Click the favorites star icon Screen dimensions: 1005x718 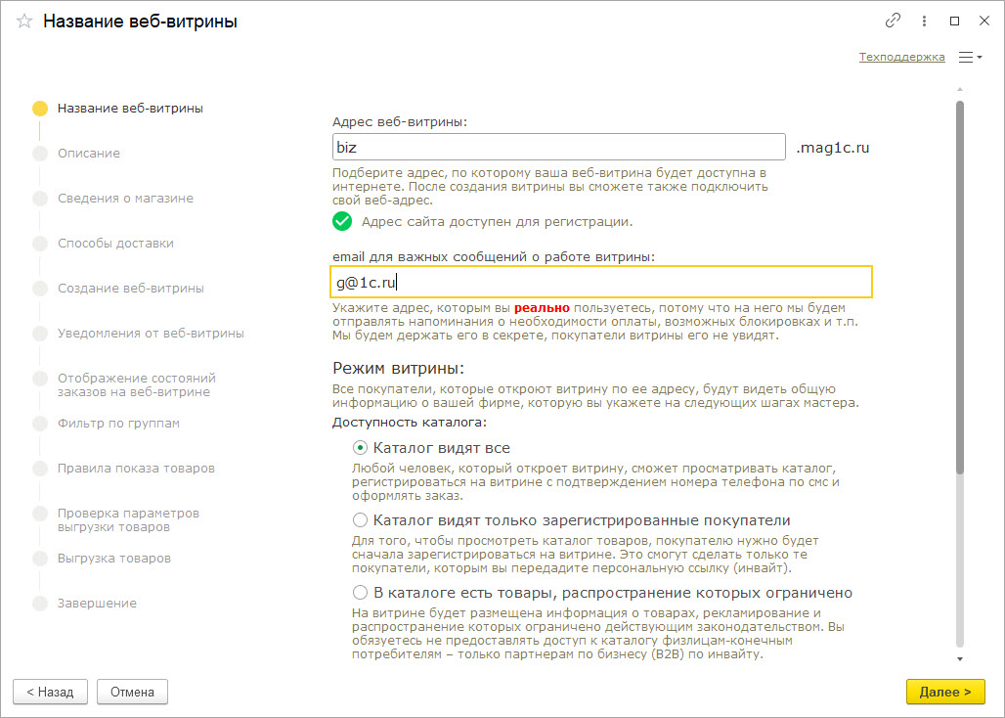(x=24, y=21)
